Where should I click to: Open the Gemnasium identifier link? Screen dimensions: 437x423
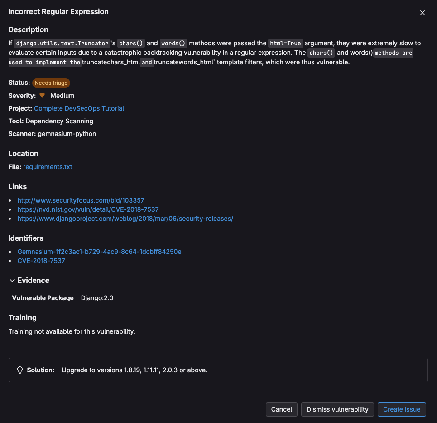[x=99, y=251]
